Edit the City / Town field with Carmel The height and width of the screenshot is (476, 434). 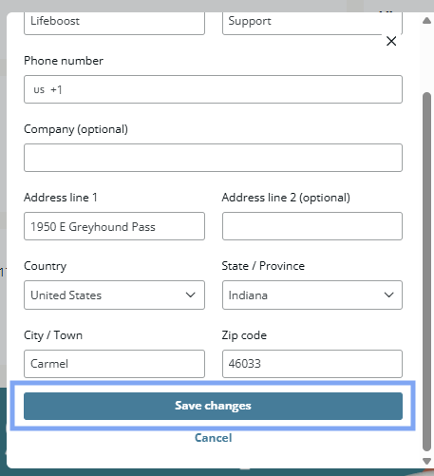(114, 364)
